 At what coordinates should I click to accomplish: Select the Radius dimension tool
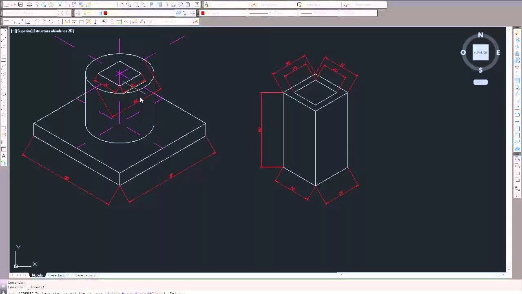point(36,21)
